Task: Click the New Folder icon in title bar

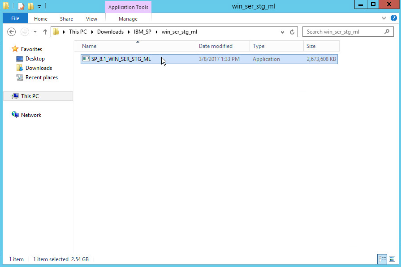Action: 30,6
